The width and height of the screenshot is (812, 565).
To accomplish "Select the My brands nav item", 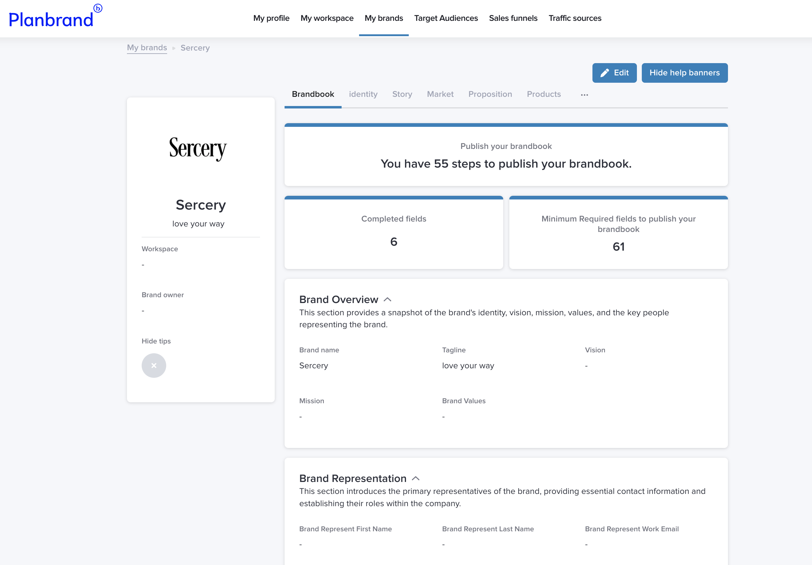I will 384,18.
